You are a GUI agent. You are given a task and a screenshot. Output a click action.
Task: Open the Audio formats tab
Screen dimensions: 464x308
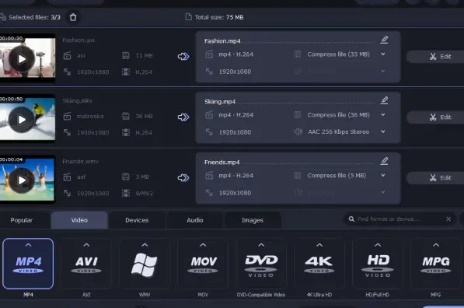tap(195, 220)
